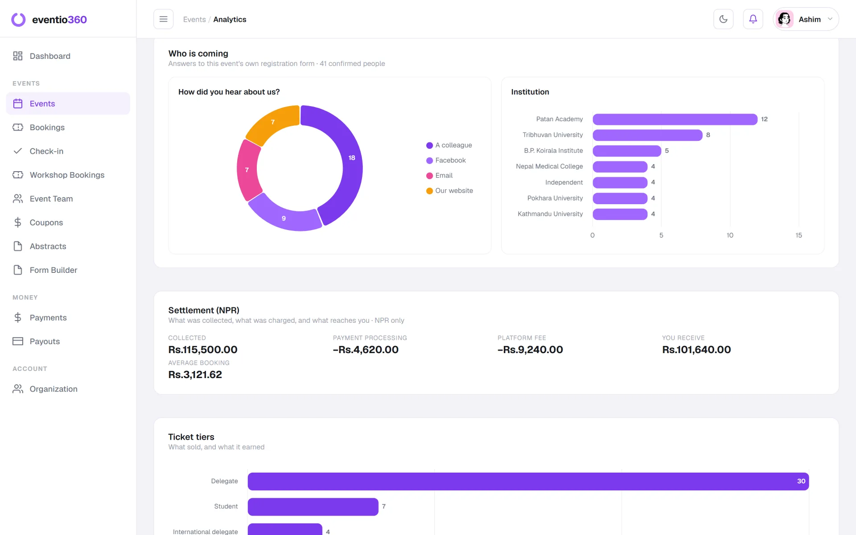Click the Pokhara University bar

coord(620,198)
